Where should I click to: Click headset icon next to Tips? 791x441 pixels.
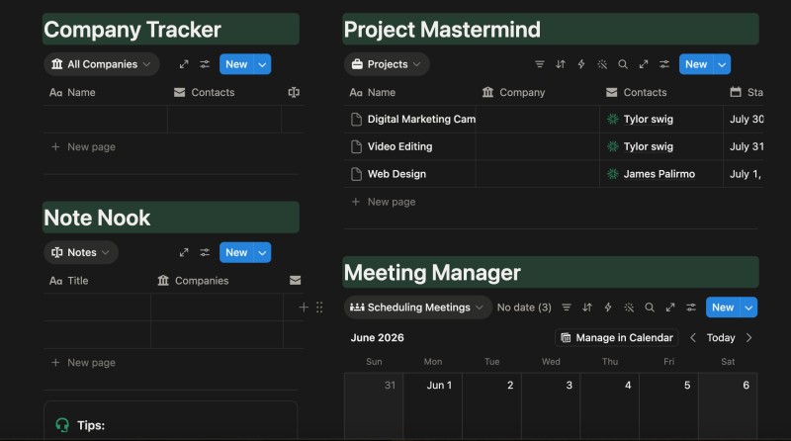(62, 425)
